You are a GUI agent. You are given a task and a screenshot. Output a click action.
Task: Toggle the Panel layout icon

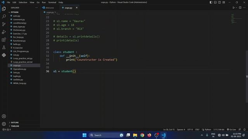[215, 2]
